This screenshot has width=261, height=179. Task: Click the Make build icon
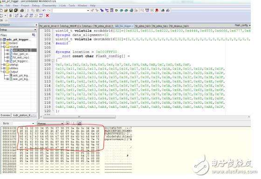(147, 10)
